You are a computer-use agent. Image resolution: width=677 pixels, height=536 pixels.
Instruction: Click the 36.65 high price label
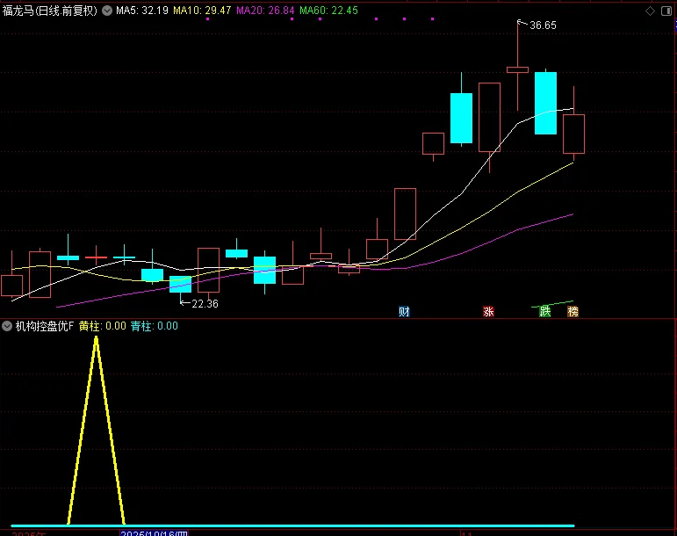click(x=543, y=25)
